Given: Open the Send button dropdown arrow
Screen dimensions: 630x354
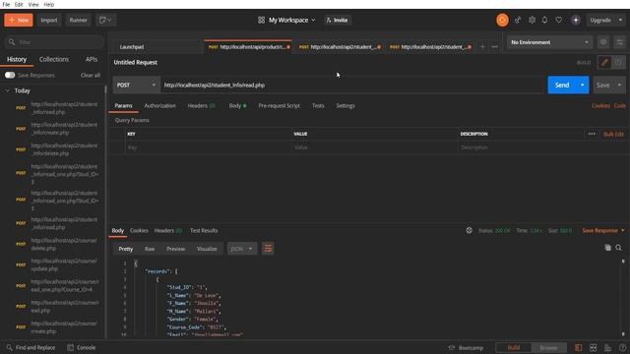Looking at the screenshot, I should coord(582,86).
